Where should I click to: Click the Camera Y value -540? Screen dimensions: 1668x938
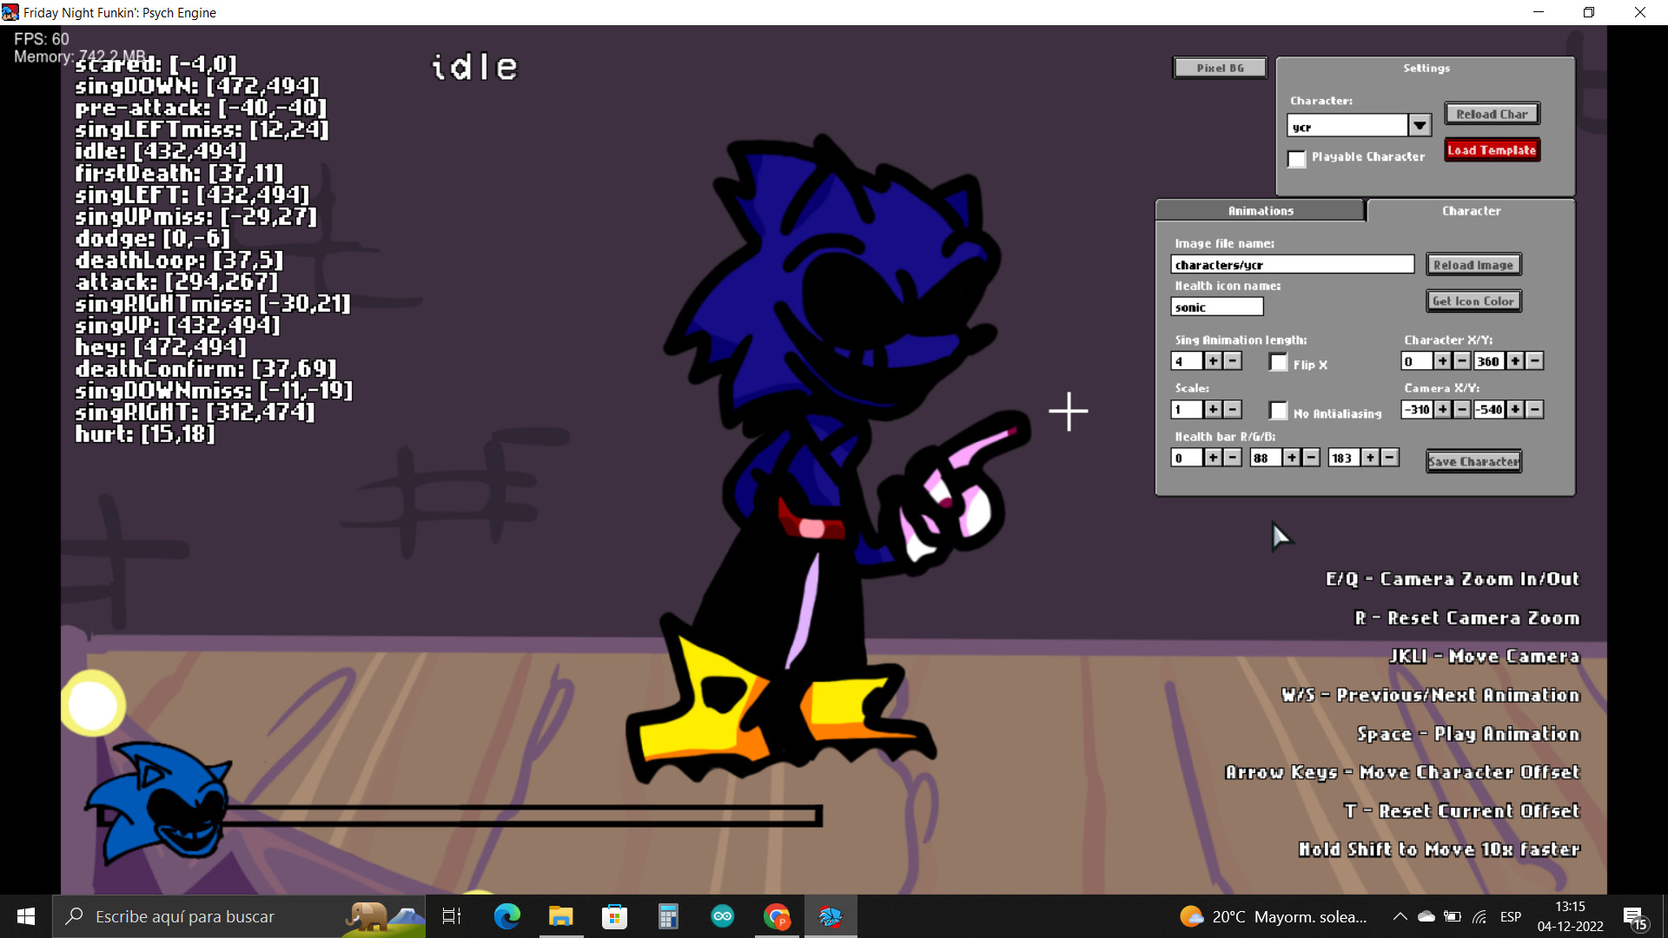click(x=1489, y=409)
